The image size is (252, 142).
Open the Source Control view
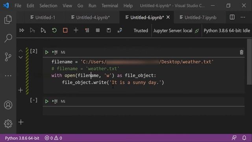(x=8, y=57)
